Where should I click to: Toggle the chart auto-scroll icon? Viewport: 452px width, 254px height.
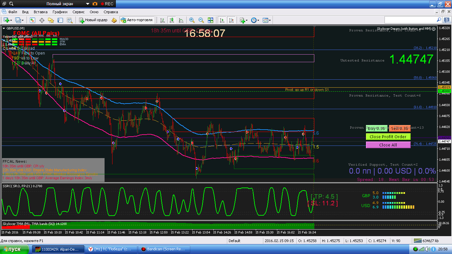tap(222, 20)
